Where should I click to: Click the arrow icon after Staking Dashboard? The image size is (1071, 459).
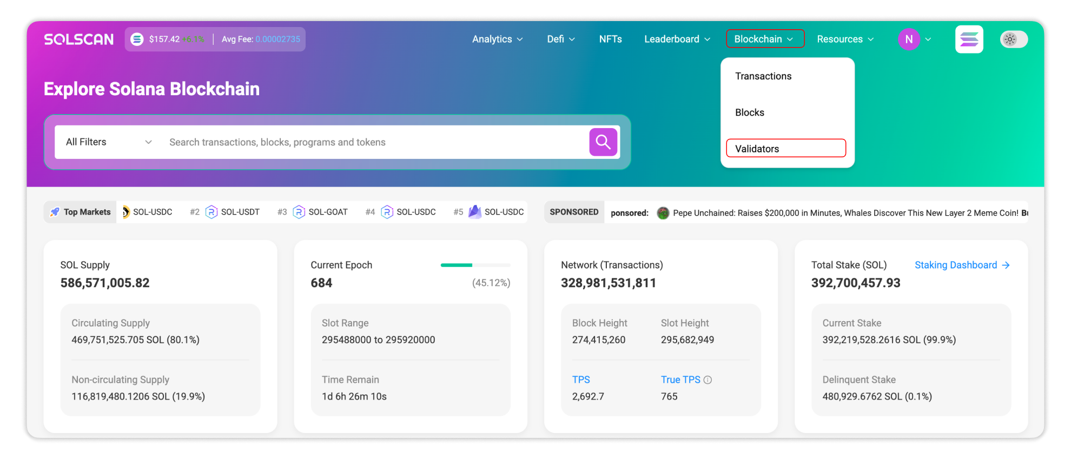(1006, 265)
